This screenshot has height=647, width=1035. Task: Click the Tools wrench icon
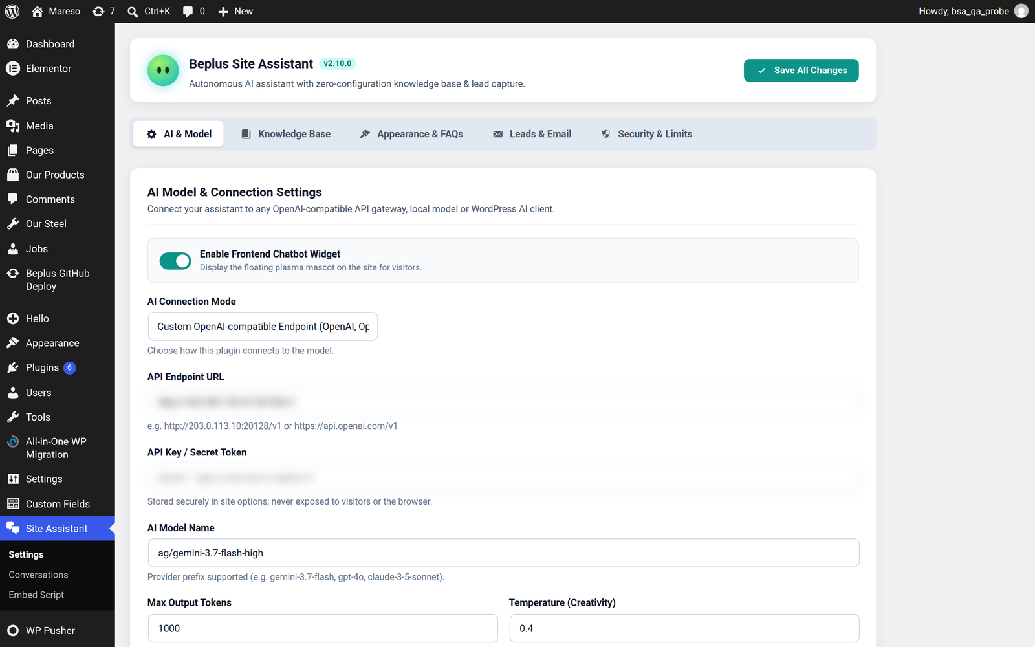pos(13,417)
